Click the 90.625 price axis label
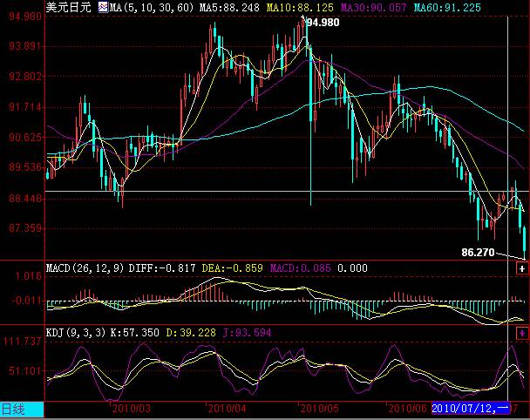 25,138
